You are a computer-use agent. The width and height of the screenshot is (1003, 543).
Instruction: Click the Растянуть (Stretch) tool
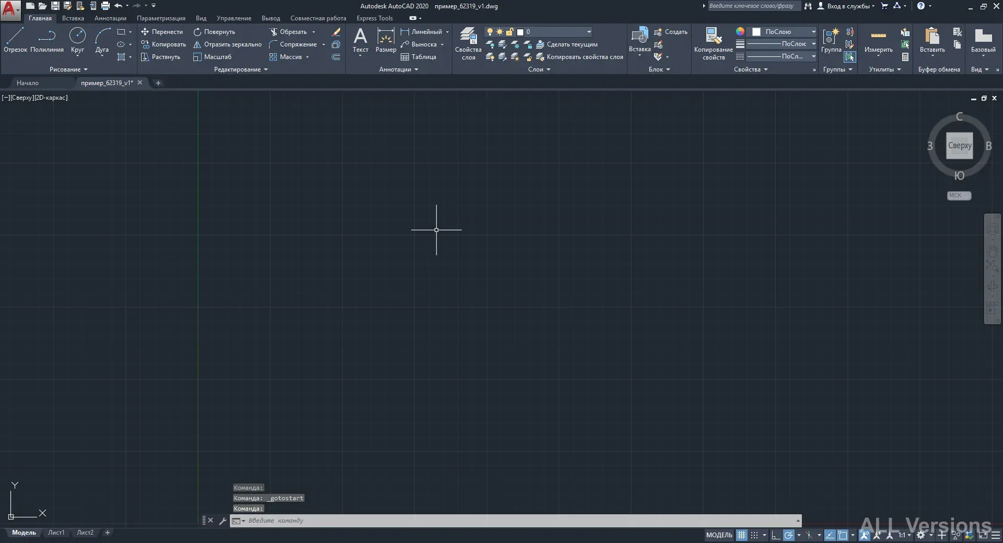161,57
